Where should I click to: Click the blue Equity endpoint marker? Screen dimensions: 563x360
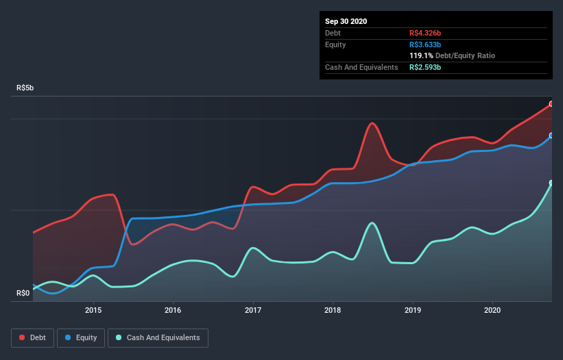click(x=551, y=136)
